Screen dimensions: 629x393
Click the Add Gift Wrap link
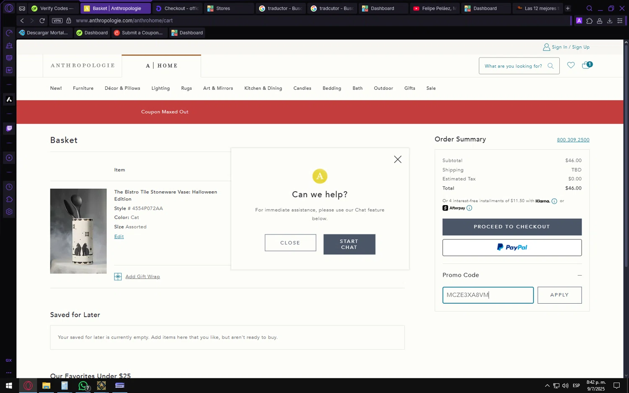point(143,277)
